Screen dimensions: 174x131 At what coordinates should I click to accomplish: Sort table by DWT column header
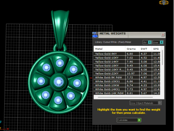145,49
